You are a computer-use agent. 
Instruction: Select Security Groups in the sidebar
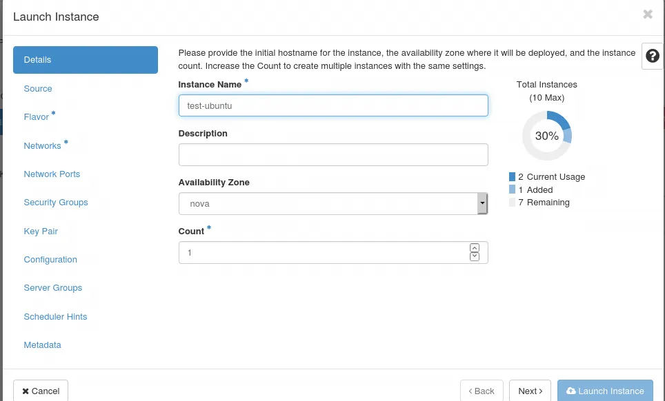[x=56, y=203]
